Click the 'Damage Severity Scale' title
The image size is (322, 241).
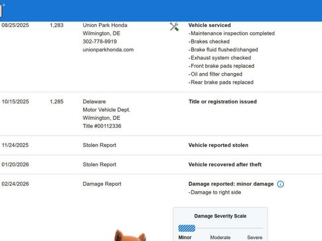point(220,216)
